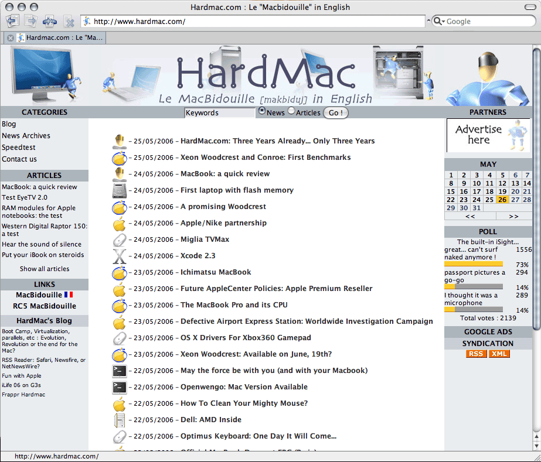
Task: Go to next month with >> in calendar
Action: (513, 216)
